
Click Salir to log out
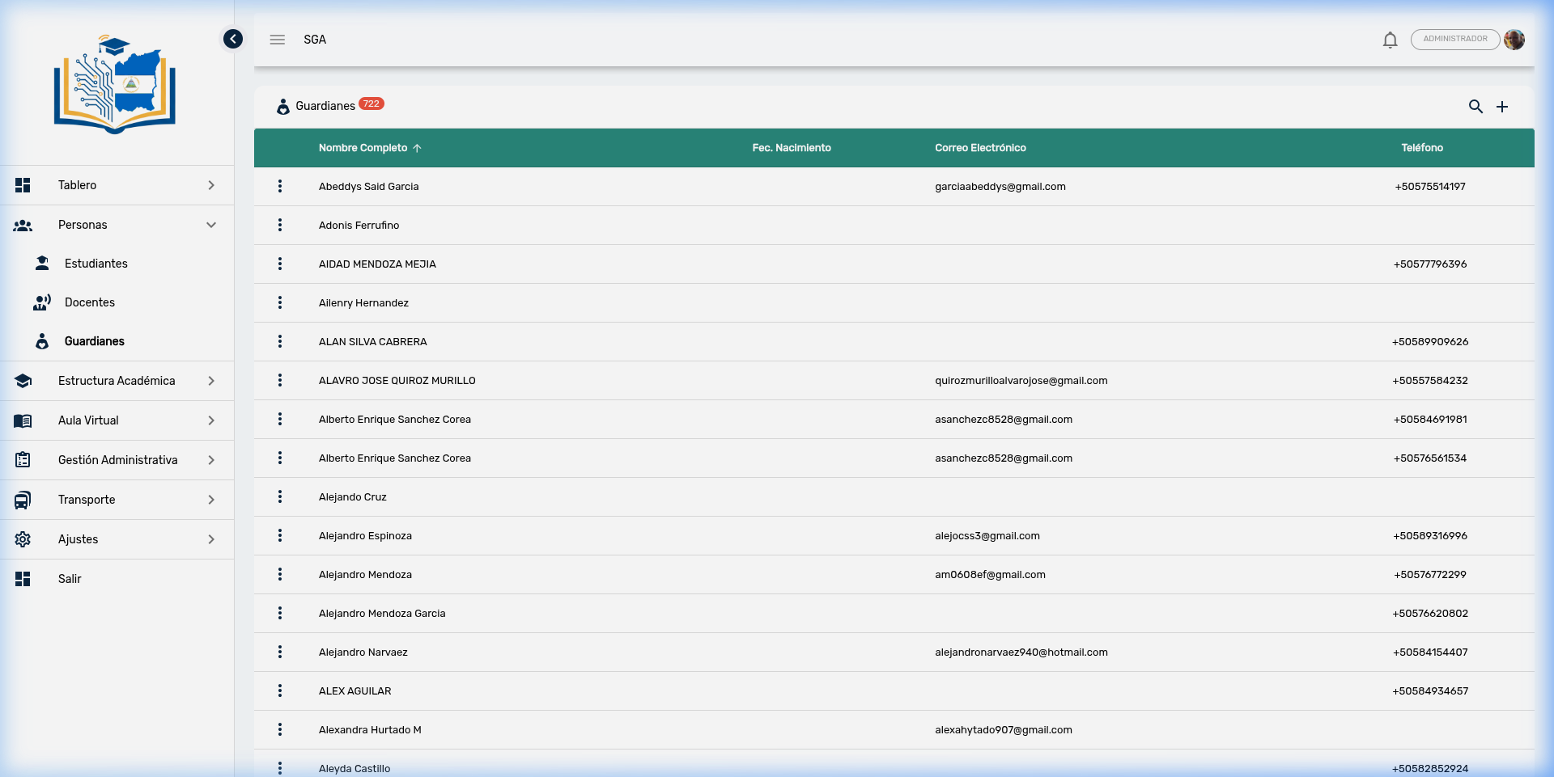pyautogui.click(x=70, y=579)
